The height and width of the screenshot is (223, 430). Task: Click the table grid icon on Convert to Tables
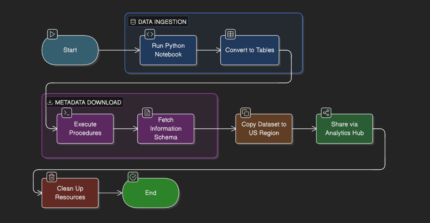(x=230, y=34)
